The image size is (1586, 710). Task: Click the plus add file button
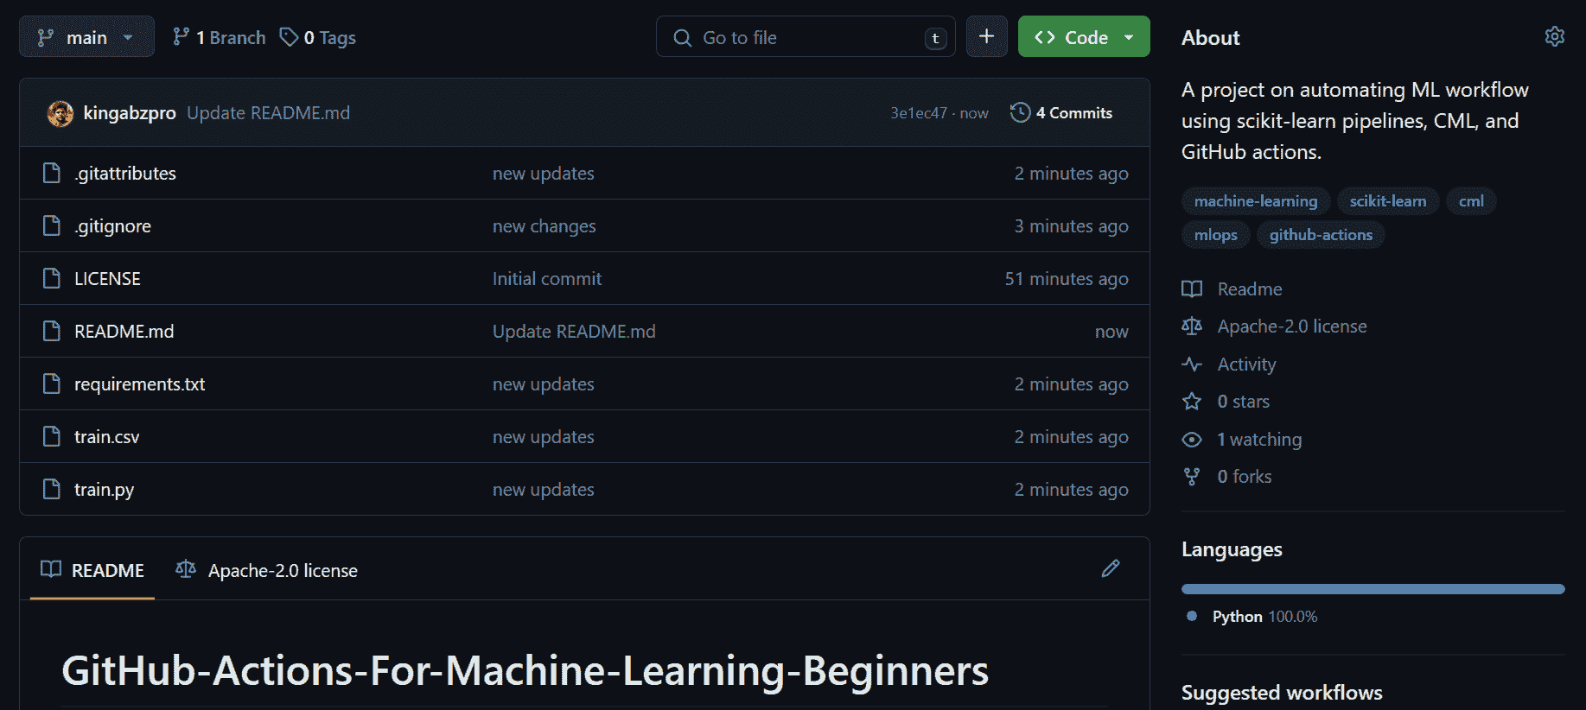point(986,37)
